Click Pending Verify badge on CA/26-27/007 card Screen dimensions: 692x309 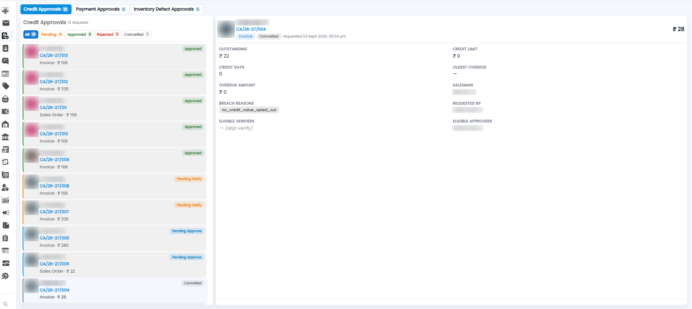point(189,205)
